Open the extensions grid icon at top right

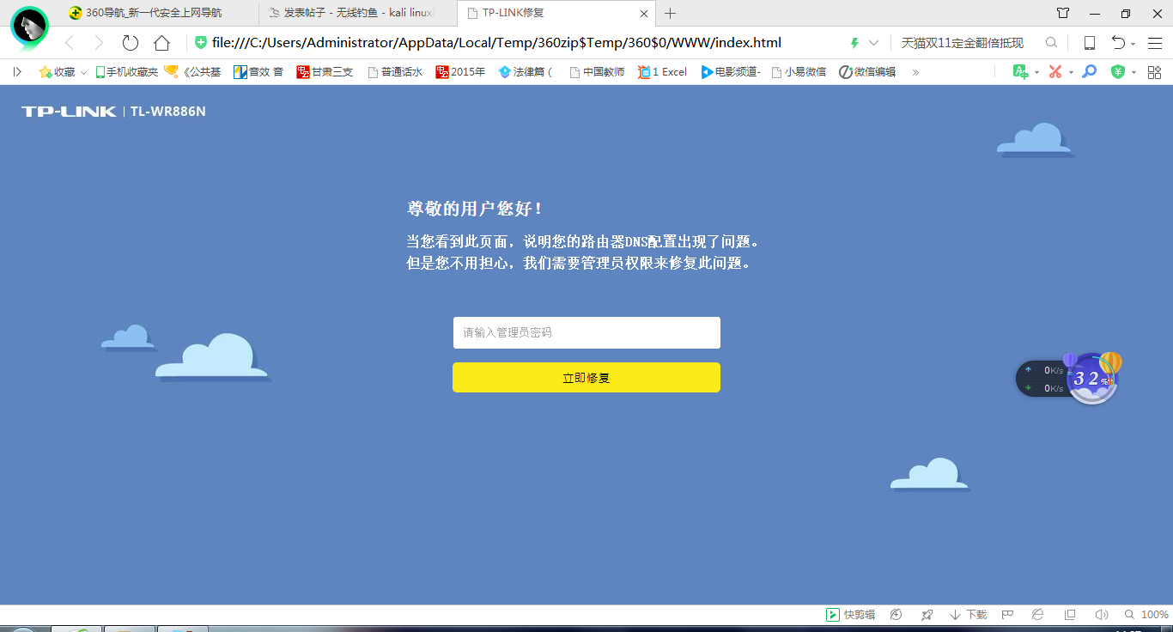point(1154,71)
